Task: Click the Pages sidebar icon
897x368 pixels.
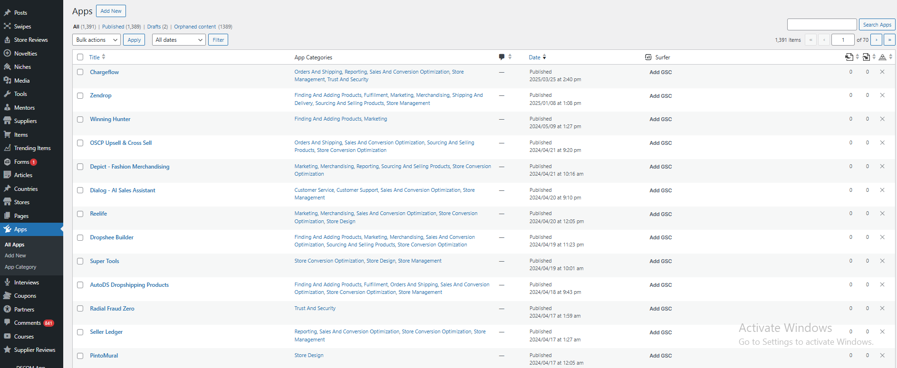Action: click(x=7, y=216)
